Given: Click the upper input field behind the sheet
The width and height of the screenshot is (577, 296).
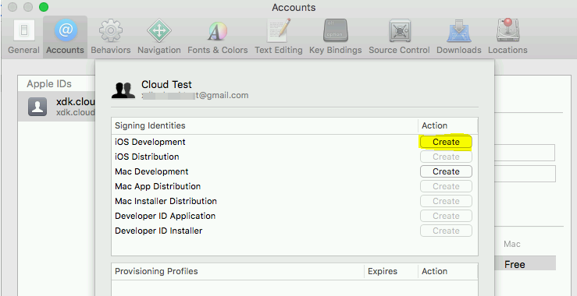Looking at the screenshot, I should click(525, 153).
